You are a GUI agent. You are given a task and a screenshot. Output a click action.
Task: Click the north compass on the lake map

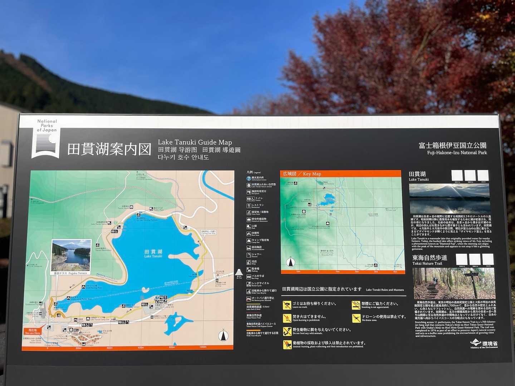pos(223,335)
